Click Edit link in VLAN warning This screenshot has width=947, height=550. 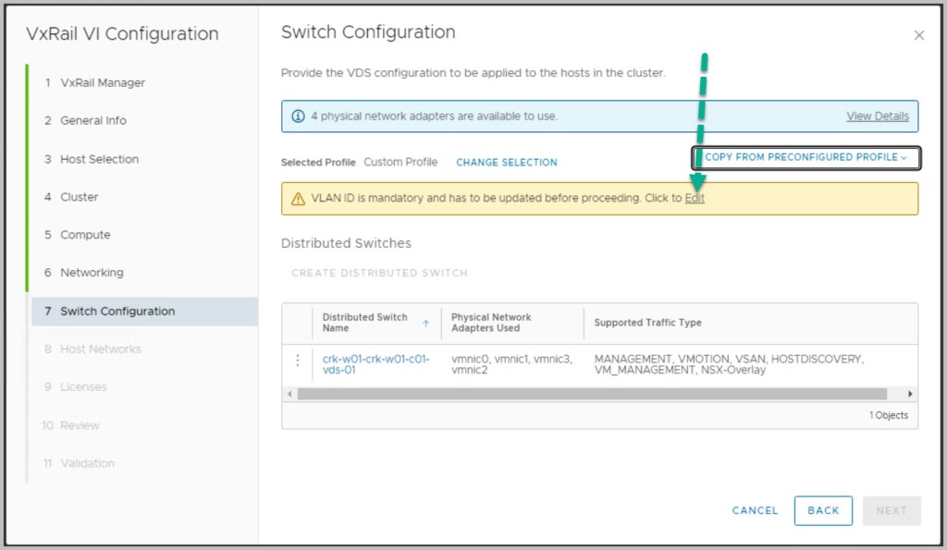pyautogui.click(x=695, y=199)
